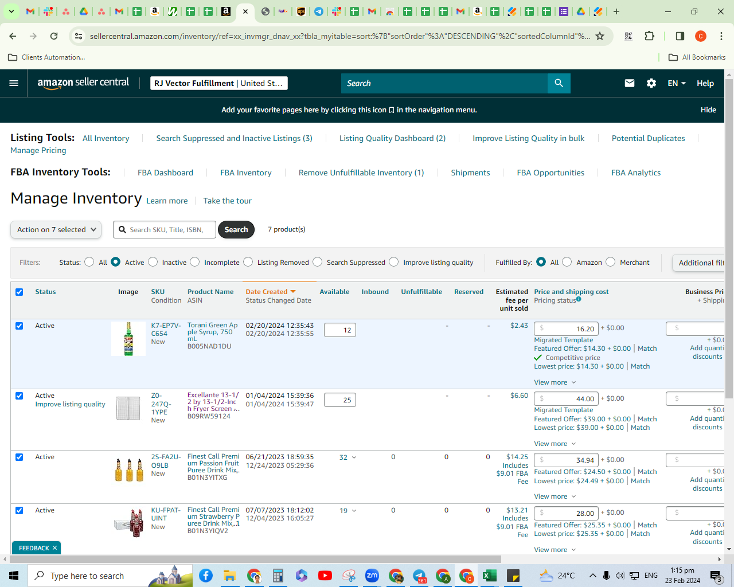Uncheck the Passion Fruit Puree row checkbox
Screen dimensions: 734x587
point(19,457)
